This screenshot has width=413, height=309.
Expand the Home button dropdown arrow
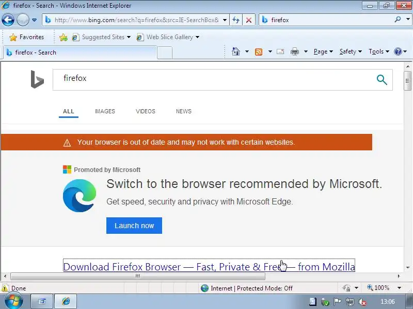click(x=247, y=51)
